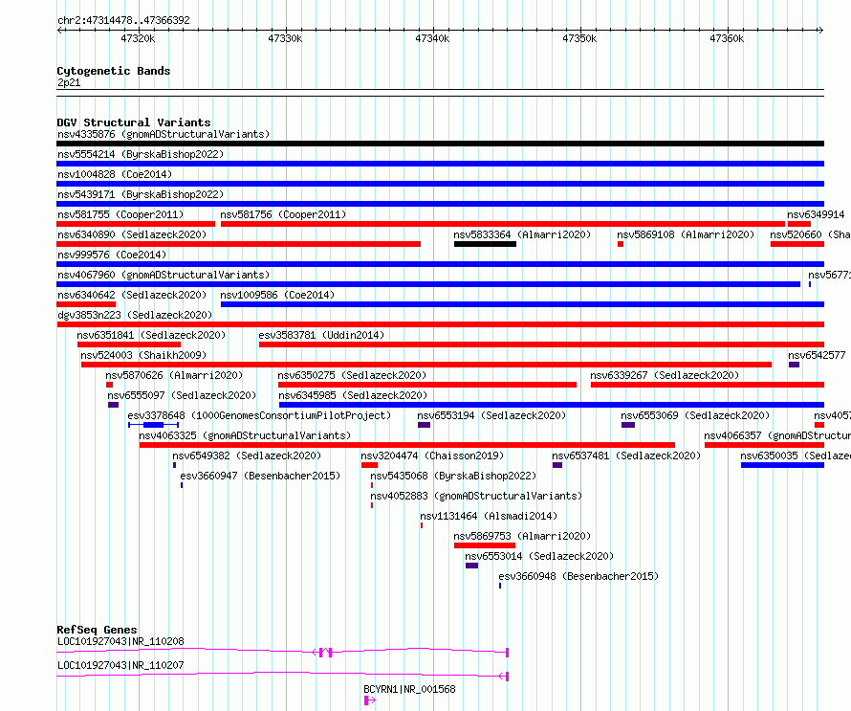This screenshot has height=711, width=851.
Task: Open the dgv3853n223 Sedlazeck2020 label
Action: point(135,315)
